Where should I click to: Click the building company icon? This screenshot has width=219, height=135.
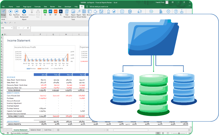point(161,11)
